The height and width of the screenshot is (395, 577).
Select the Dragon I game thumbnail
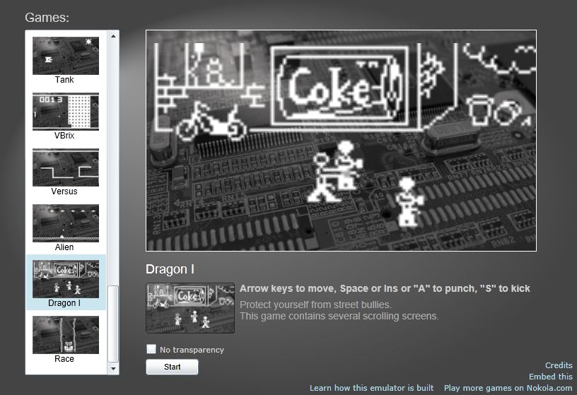[66, 279]
